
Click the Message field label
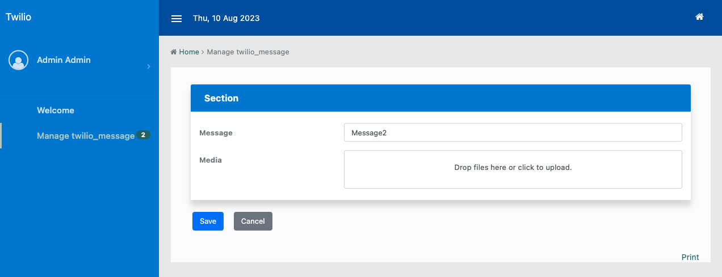[x=216, y=133]
